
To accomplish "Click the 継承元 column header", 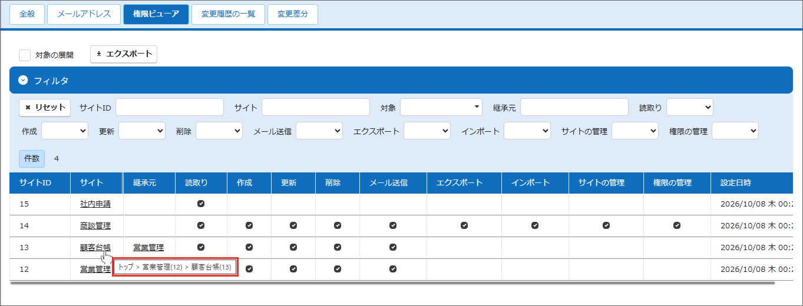I will pyautogui.click(x=149, y=182).
